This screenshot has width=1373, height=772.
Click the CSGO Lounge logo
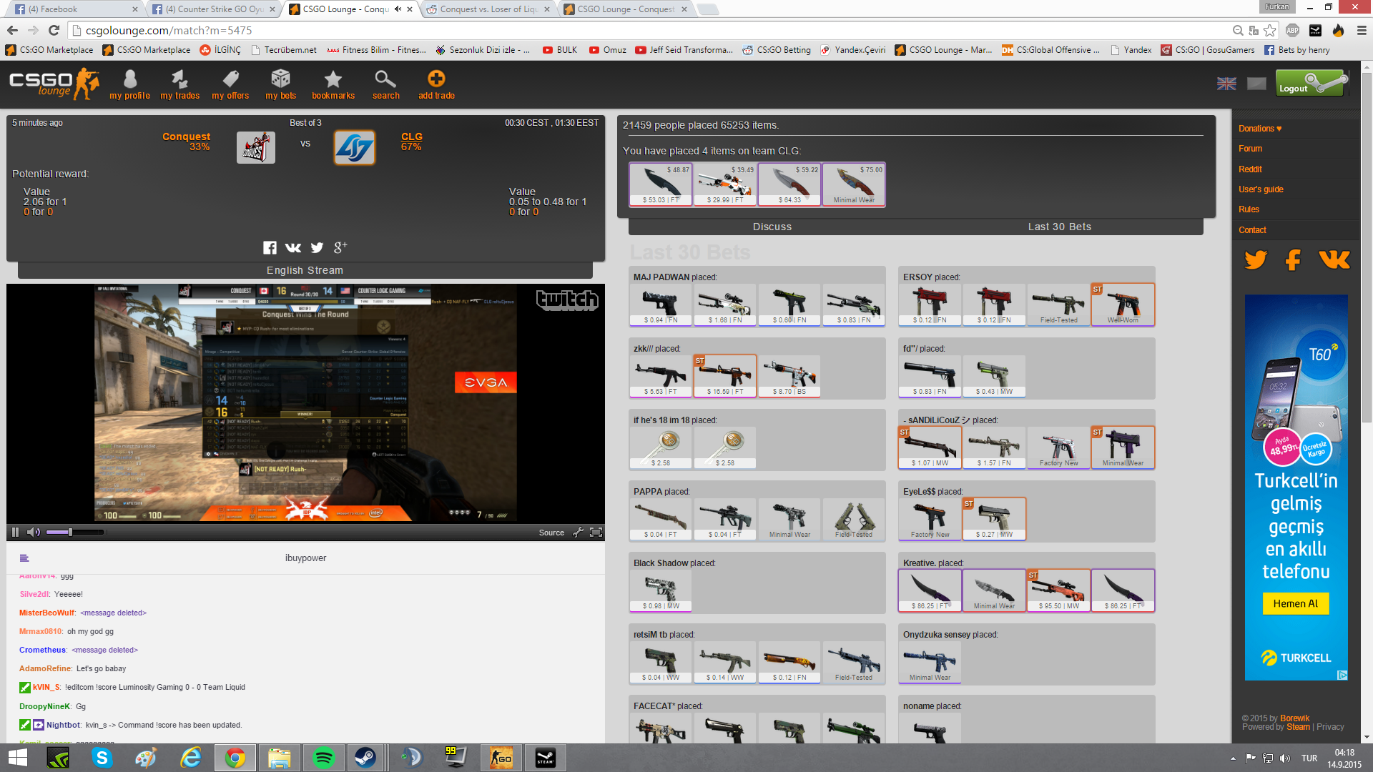click(x=54, y=84)
